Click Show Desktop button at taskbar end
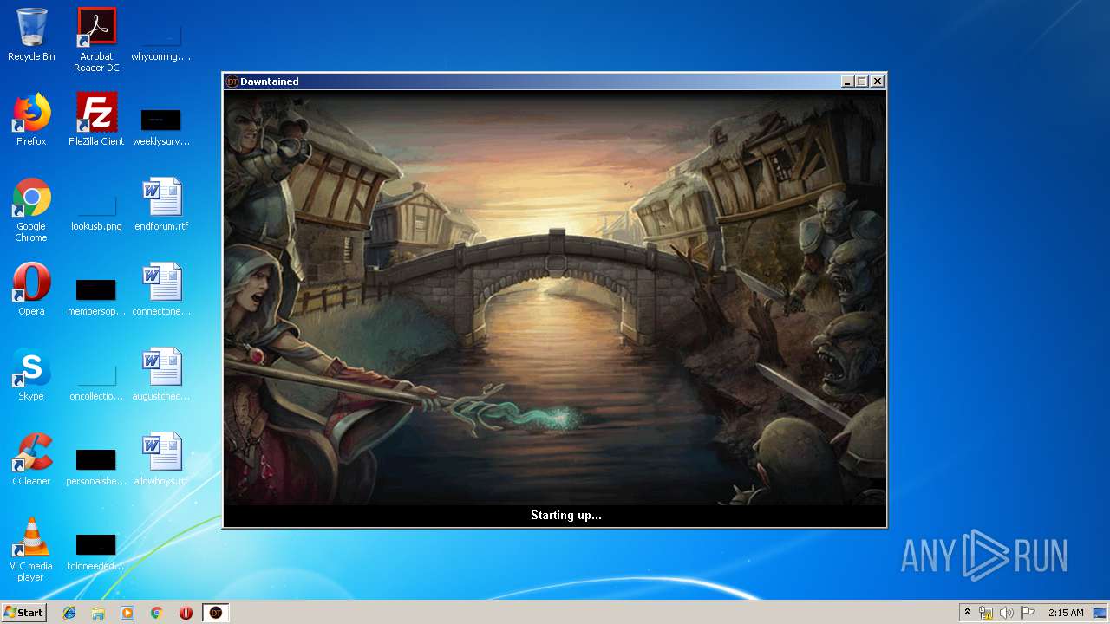1110x624 pixels. [x=1100, y=613]
